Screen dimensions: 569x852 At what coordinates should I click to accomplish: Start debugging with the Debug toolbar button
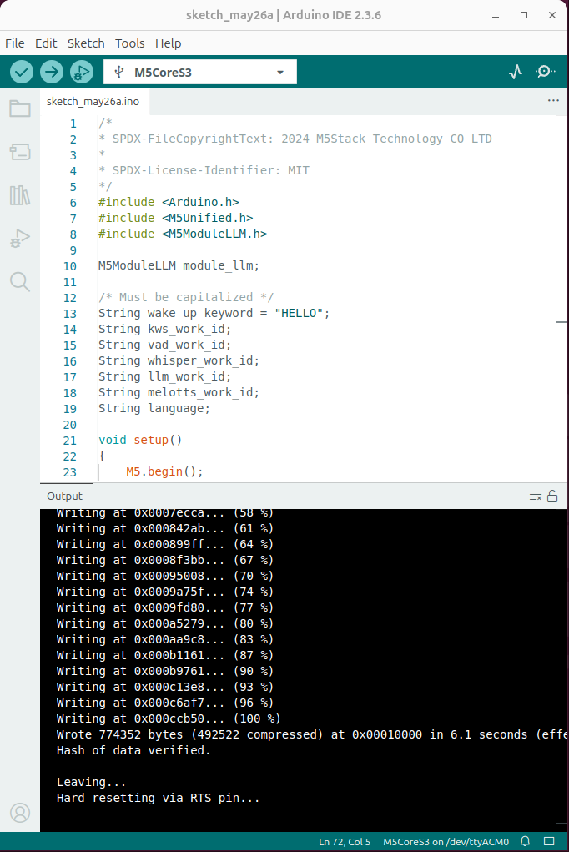82,72
